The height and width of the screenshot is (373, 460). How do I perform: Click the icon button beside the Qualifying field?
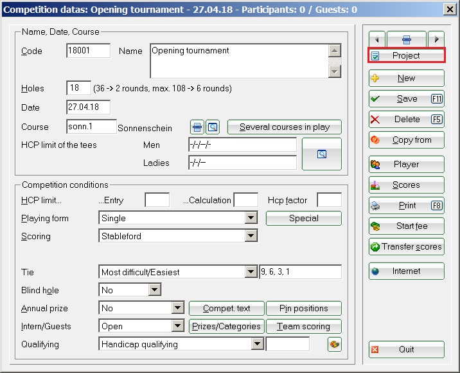click(x=334, y=344)
